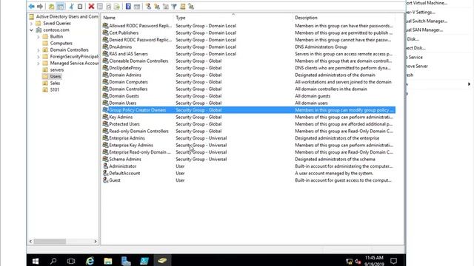Screen dimensions: 474x266
Task: Click the Show/Hide action pane icon
Action: 137,7
